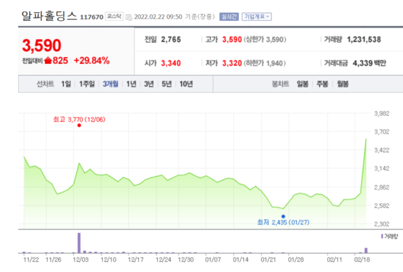Click the 최고 3,770 (12/06) label
The height and width of the screenshot is (272, 403).
(x=79, y=120)
